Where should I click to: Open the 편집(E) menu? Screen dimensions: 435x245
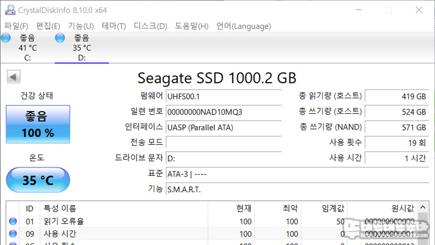[48, 26]
